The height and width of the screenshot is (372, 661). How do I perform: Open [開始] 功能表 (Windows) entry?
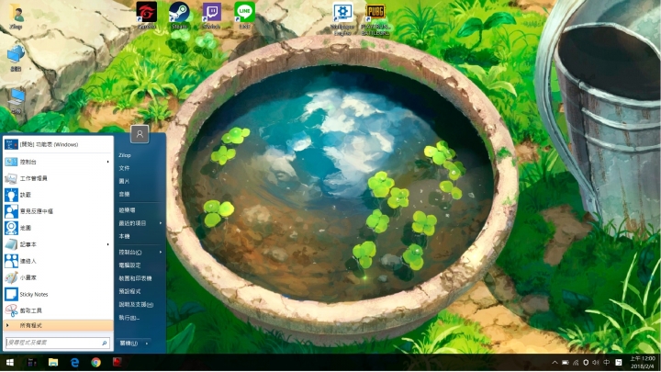point(58,145)
